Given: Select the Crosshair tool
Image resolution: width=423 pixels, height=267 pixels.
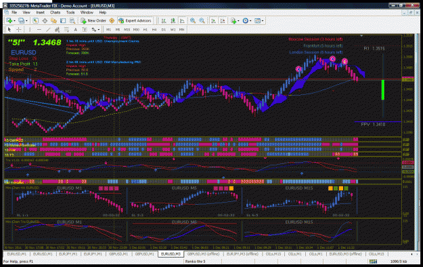Looking at the screenshot, I should (x=19, y=29).
